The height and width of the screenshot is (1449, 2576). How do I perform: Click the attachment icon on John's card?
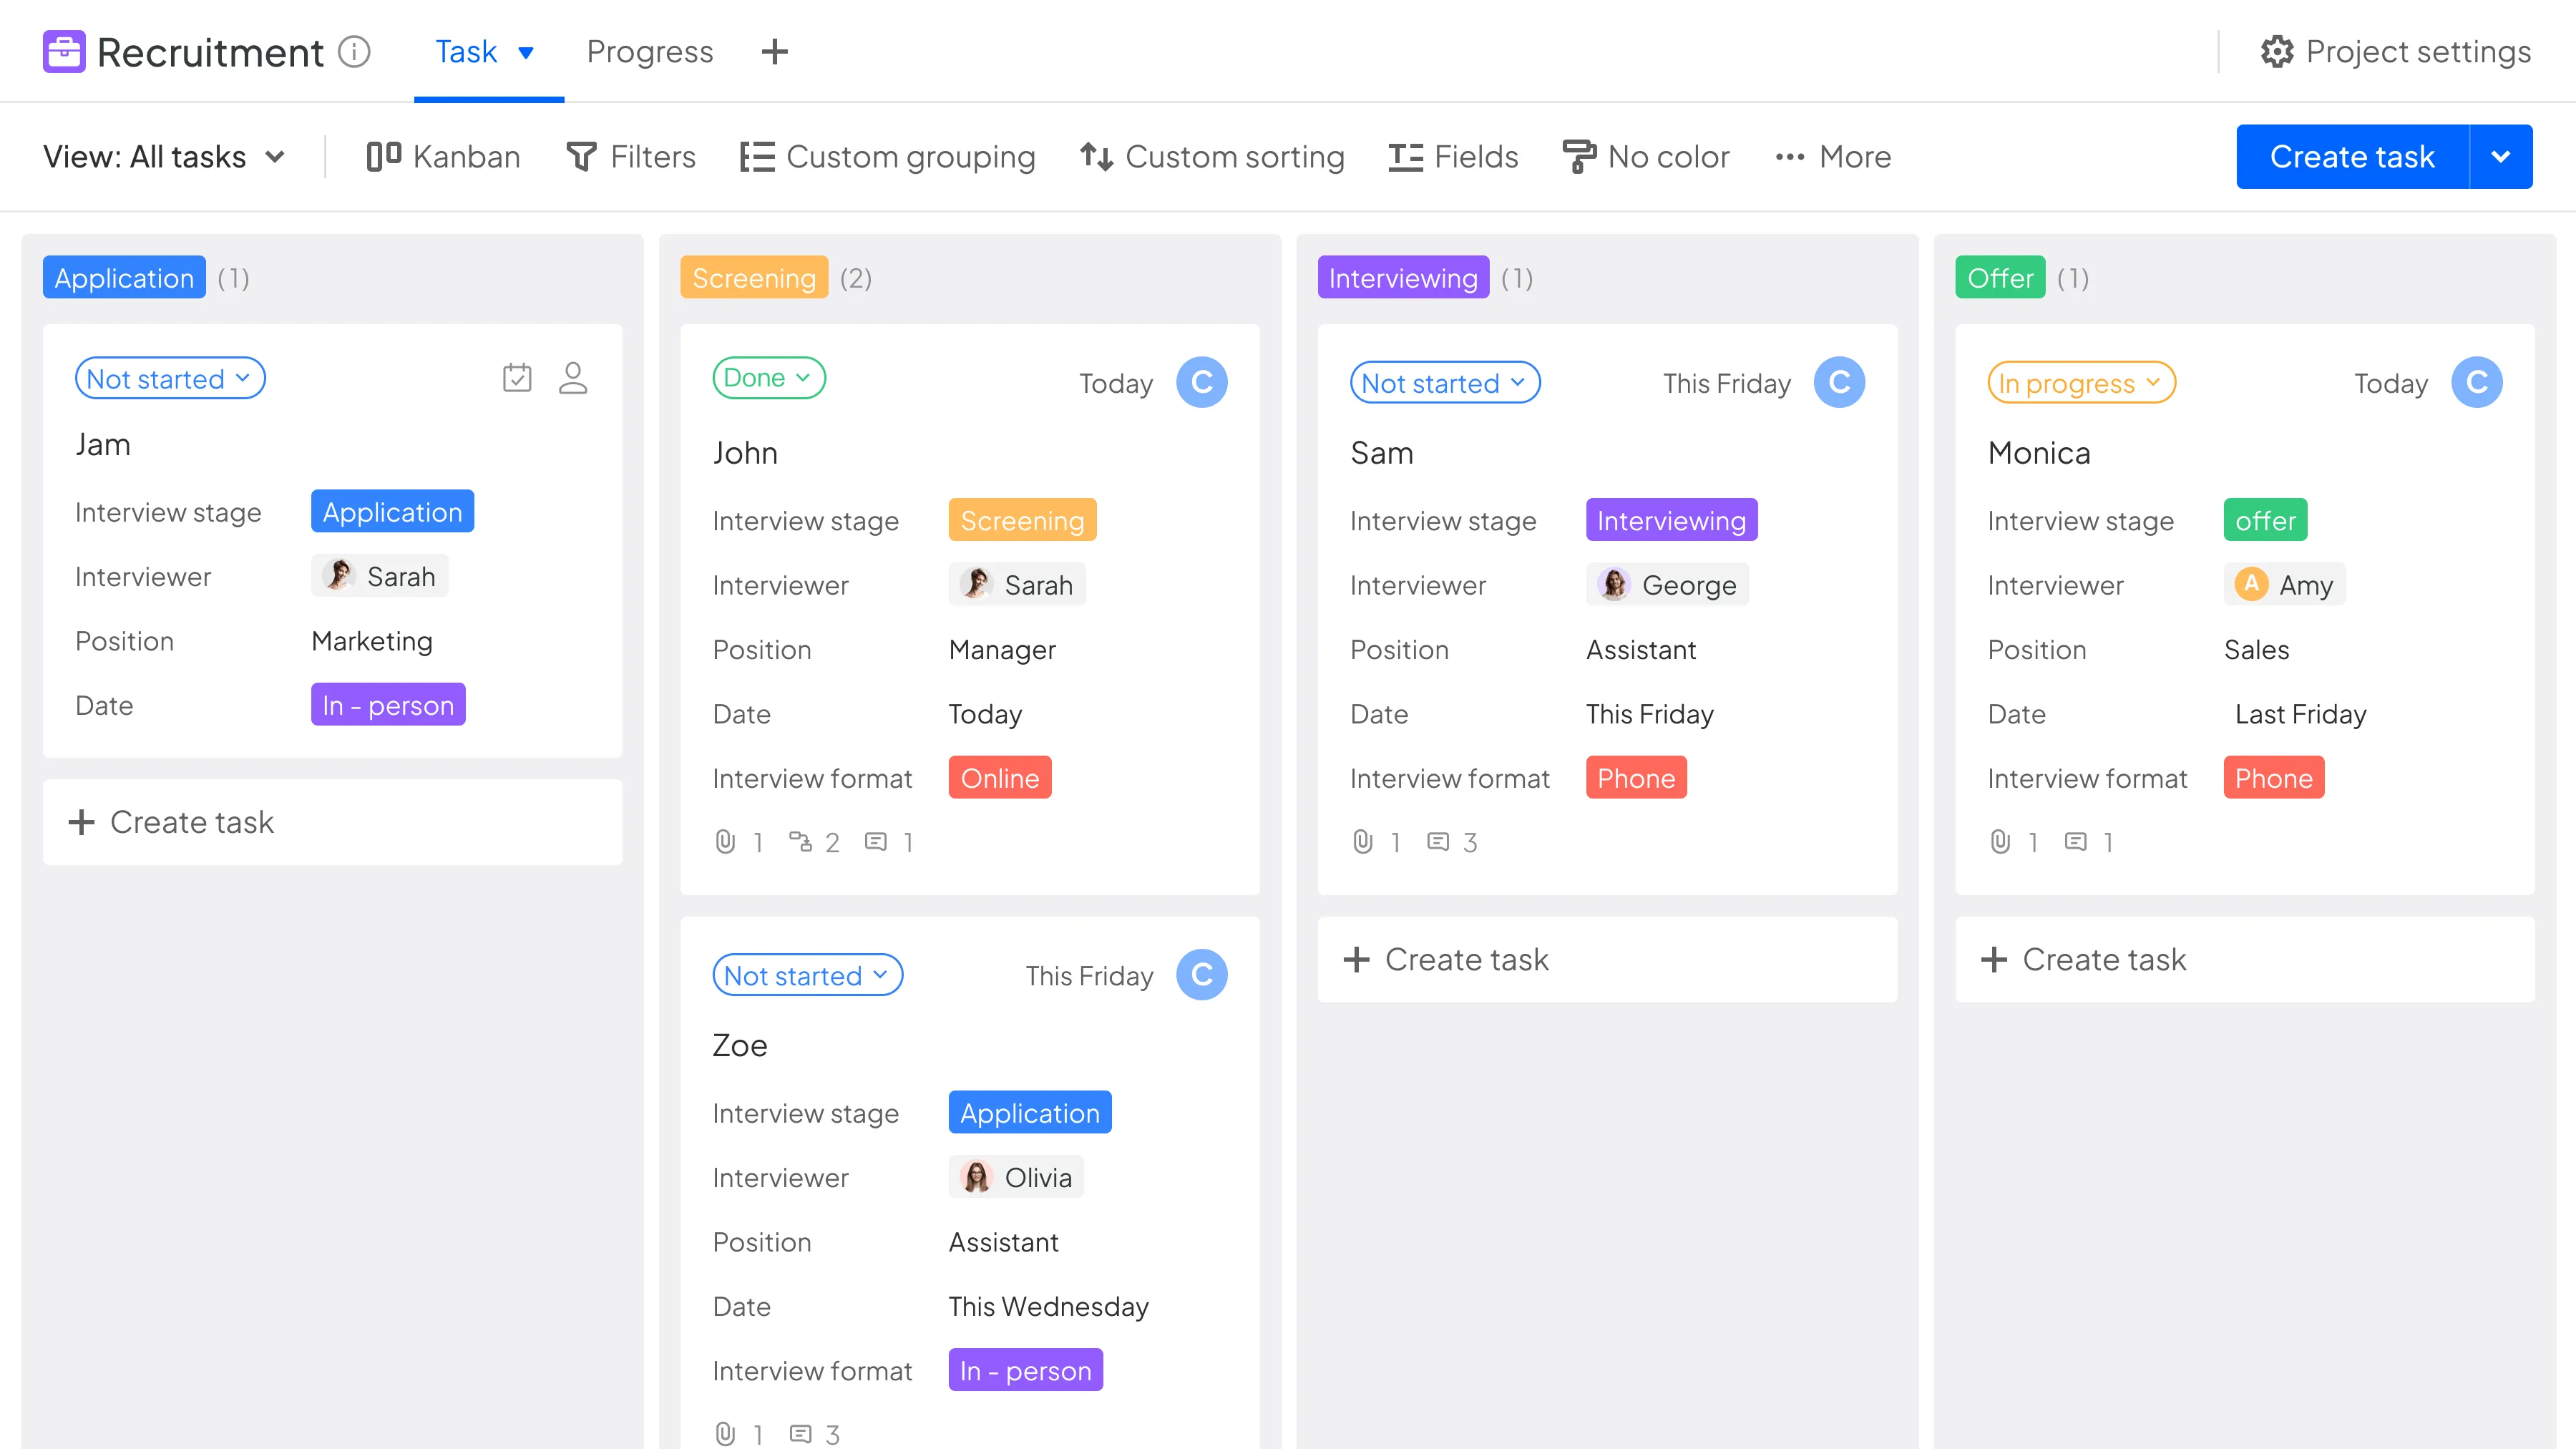tap(726, 842)
